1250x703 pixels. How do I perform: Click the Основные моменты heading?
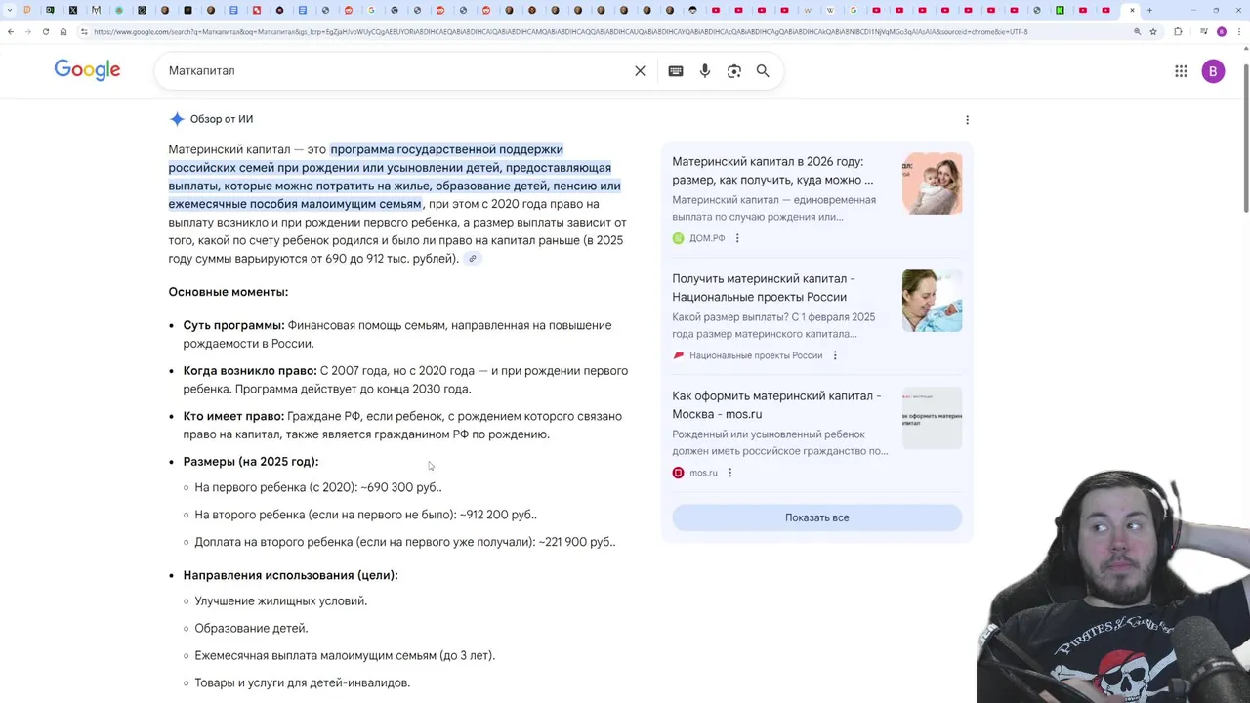pyautogui.click(x=228, y=292)
